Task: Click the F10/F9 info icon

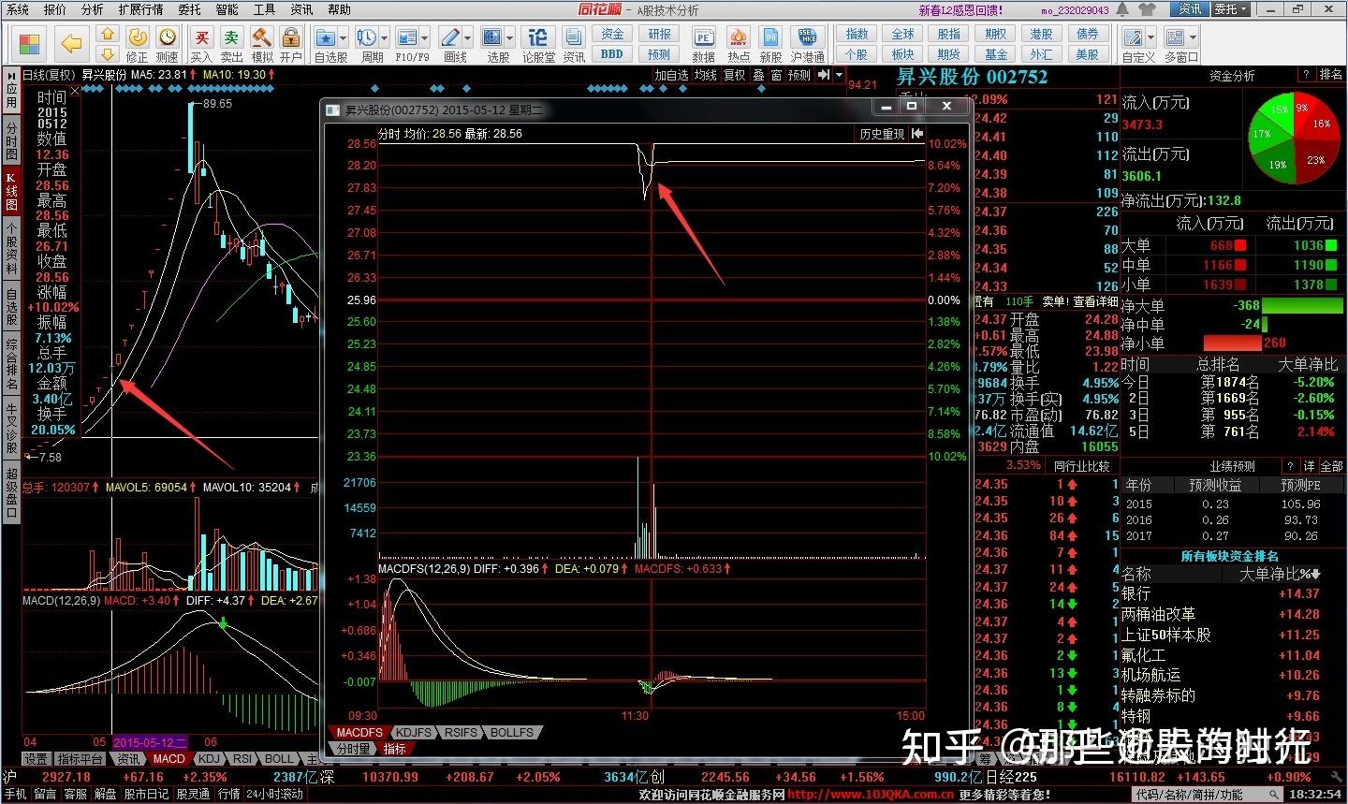Action: click(x=407, y=37)
